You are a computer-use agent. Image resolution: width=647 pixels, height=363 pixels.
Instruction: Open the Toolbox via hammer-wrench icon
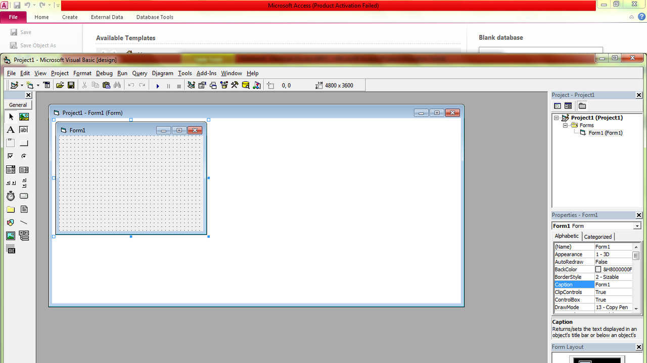235,86
